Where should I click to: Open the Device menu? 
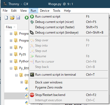(x=44, y=11)
